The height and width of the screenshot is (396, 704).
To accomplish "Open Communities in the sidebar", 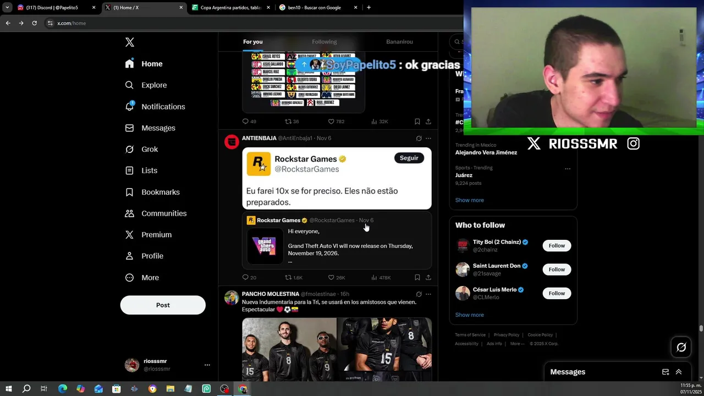I will pyautogui.click(x=156, y=213).
